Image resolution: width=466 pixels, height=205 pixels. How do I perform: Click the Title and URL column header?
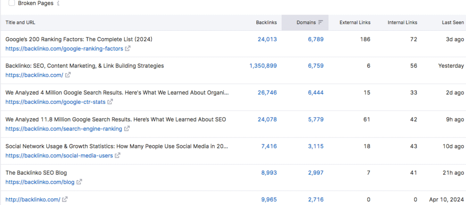pyautogui.click(x=20, y=22)
